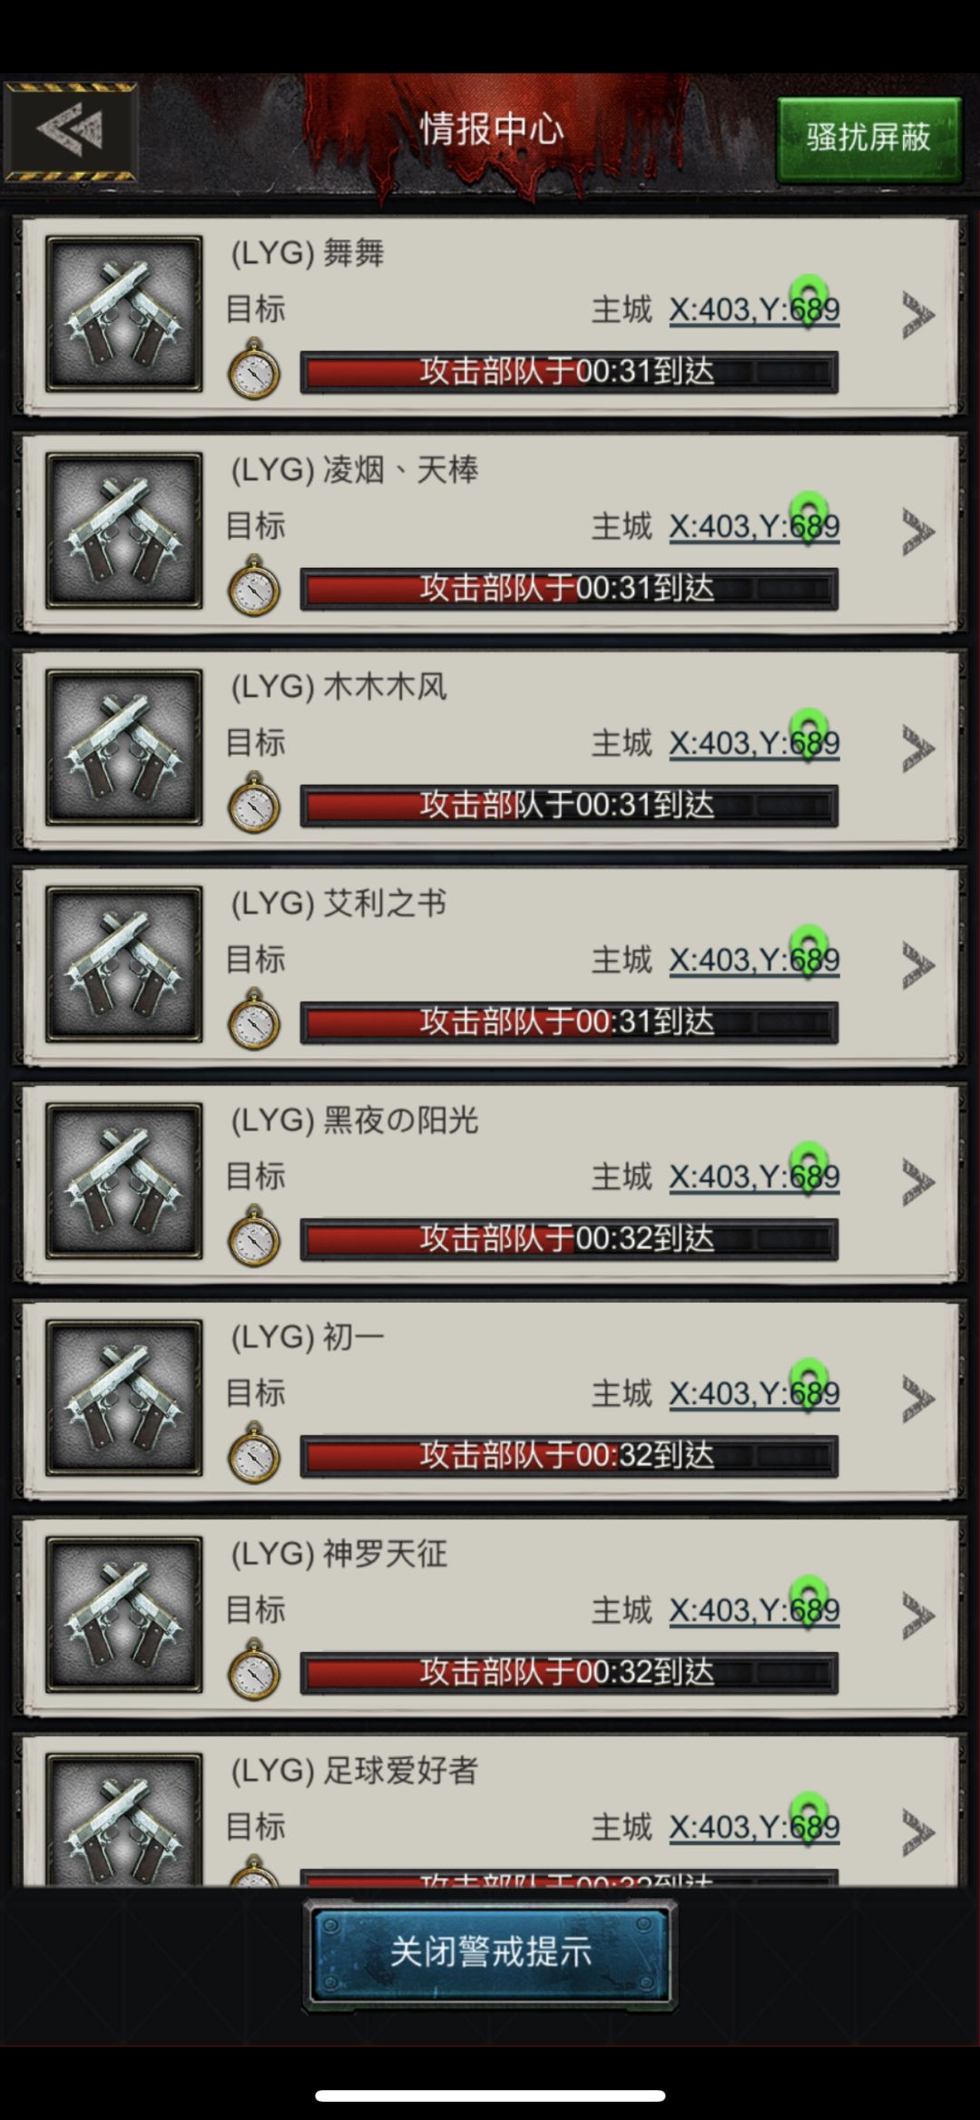Tap the crossed pistols icon for 黑夜の阳光
The width and height of the screenshot is (980, 2120).
[x=124, y=1181]
